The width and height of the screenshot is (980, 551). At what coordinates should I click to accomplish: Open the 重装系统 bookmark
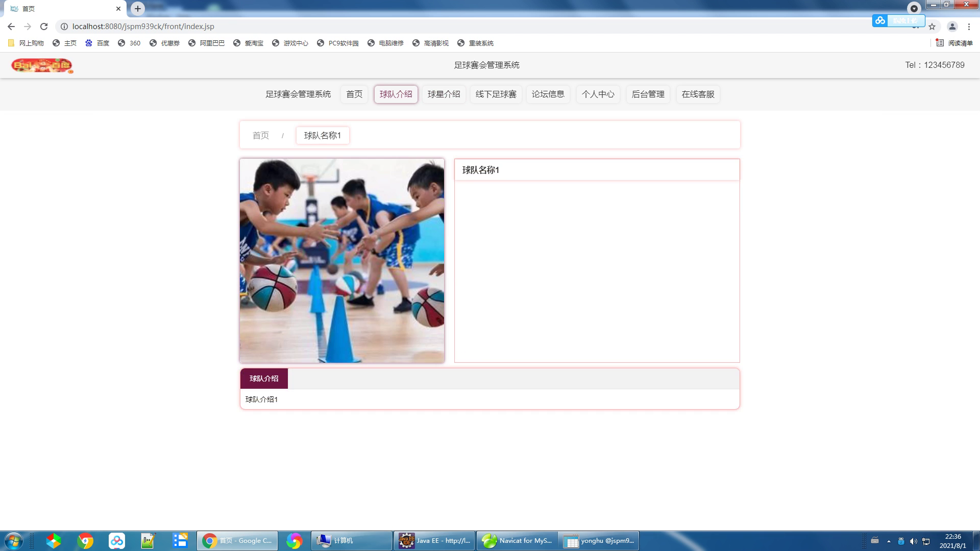click(x=475, y=43)
